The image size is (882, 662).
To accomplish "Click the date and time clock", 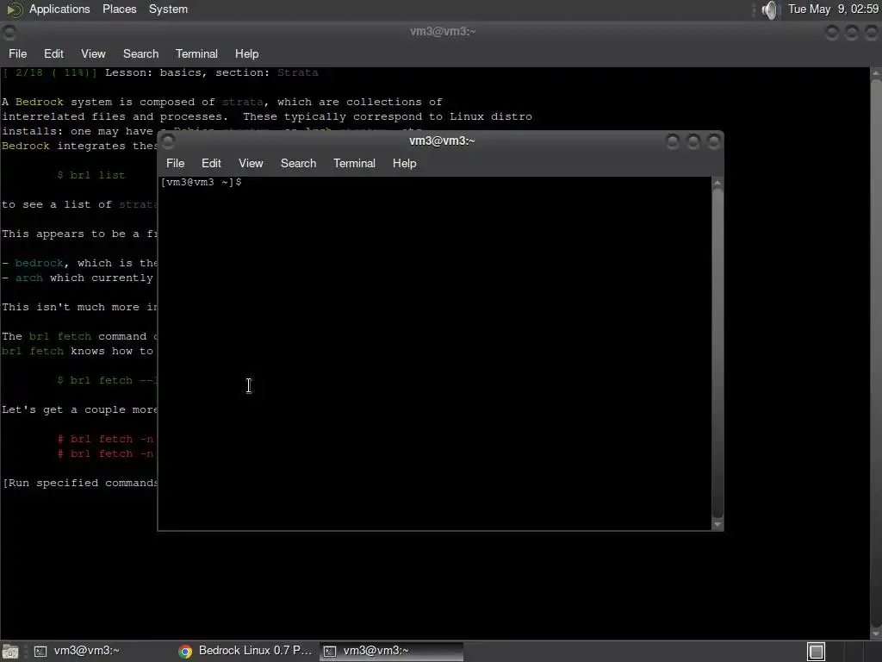I will (833, 9).
